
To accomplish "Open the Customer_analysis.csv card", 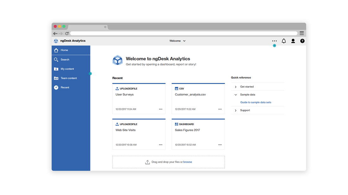I will point(198,99).
